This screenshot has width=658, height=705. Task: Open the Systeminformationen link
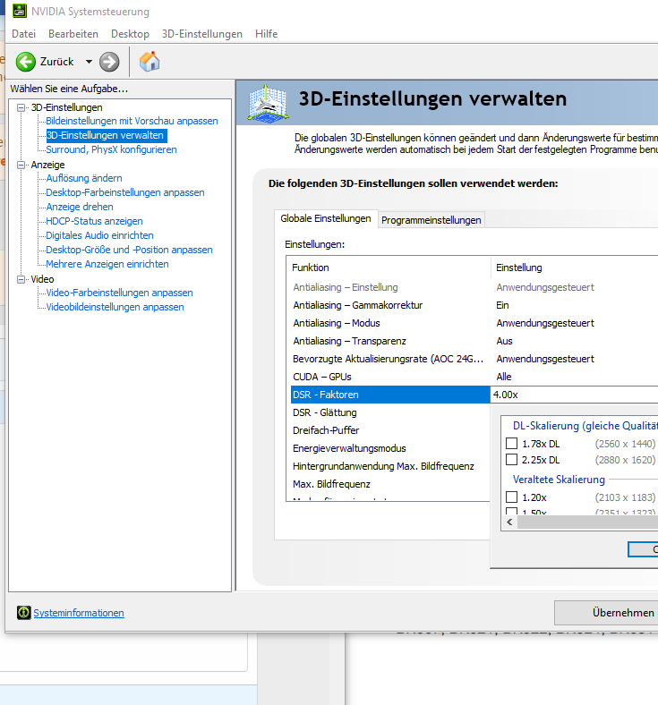(x=79, y=613)
